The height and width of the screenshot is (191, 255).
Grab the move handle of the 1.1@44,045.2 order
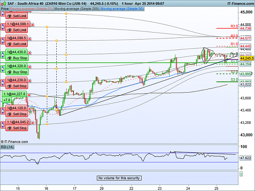pos(3,125)
